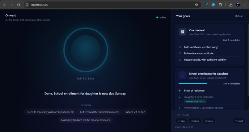Click the browser forward arrow
The width and height of the screenshot is (249, 132).
click(11, 5)
